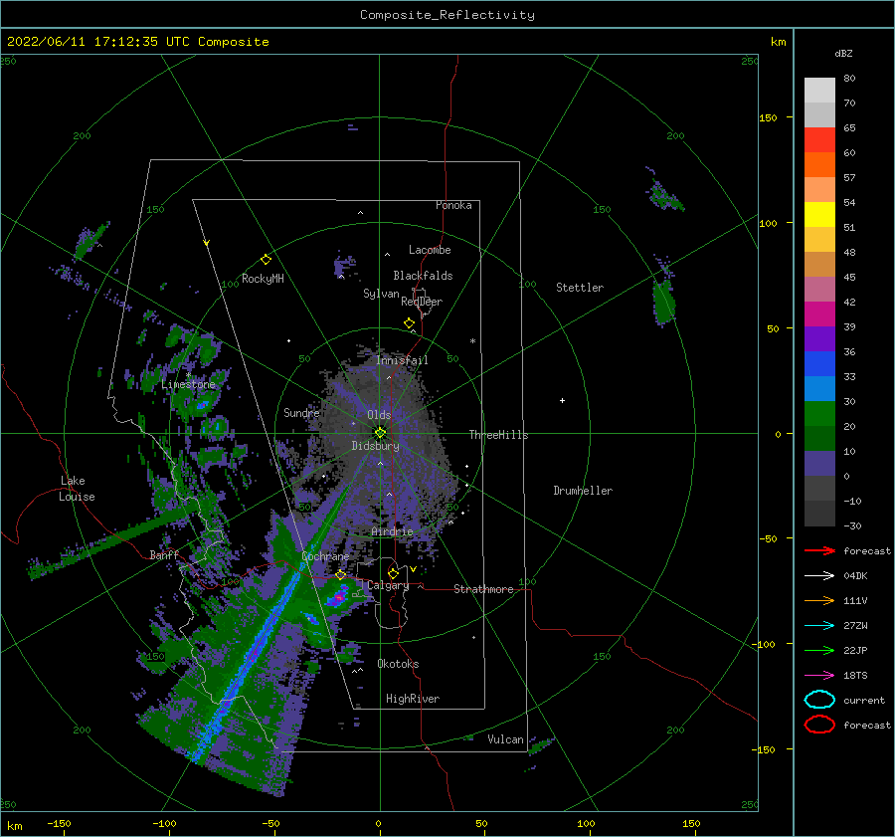895x837 pixels.
Task: Click the yellow diamond marker west of Calgary
Action: (x=341, y=575)
